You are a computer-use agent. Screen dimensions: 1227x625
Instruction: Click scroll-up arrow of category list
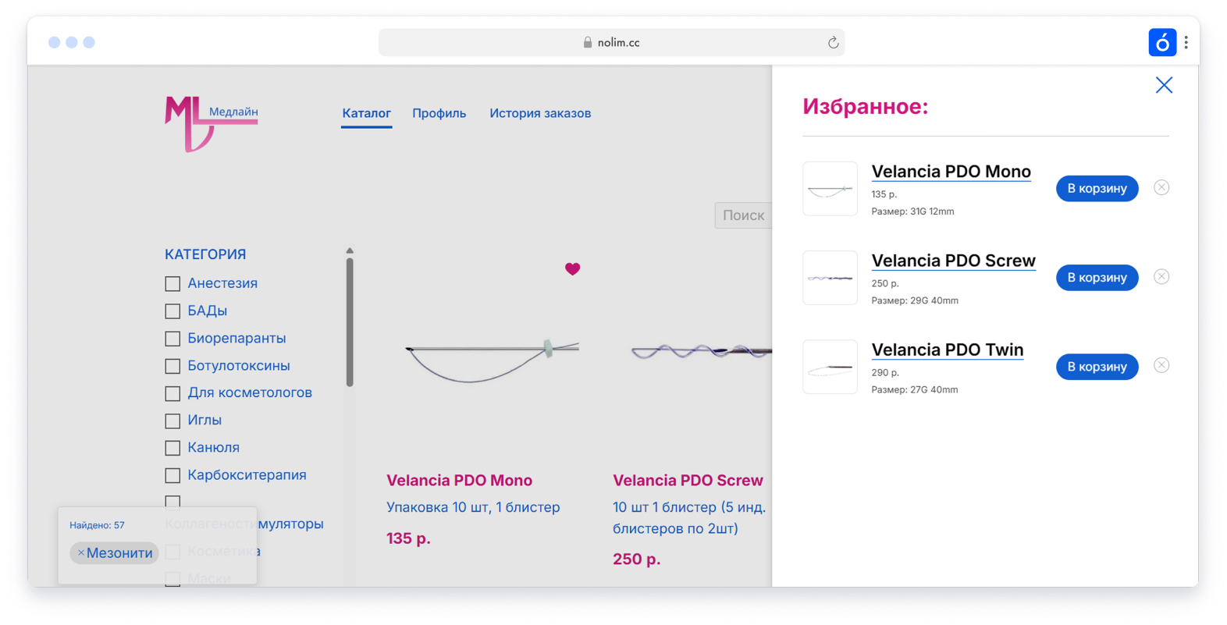[x=350, y=251]
